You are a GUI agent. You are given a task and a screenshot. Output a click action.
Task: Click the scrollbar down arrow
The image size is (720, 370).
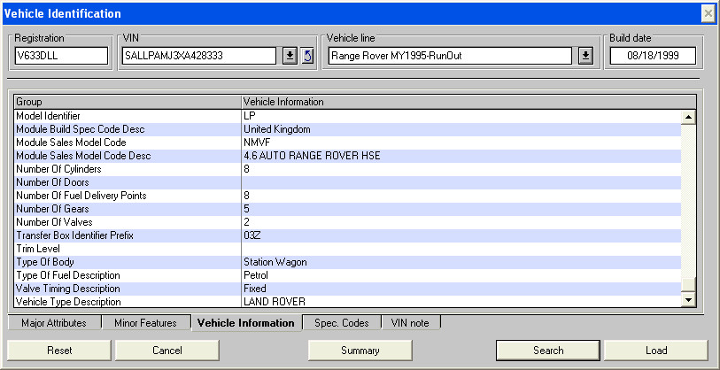pyautogui.click(x=688, y=300)
